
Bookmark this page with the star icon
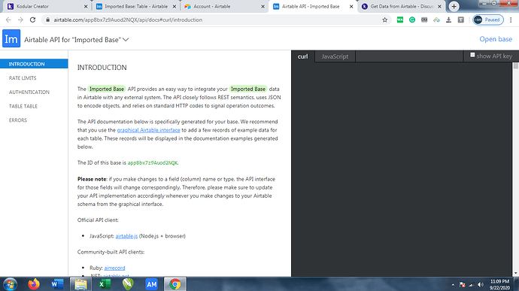pyautogui.click(x=384, y=20)
